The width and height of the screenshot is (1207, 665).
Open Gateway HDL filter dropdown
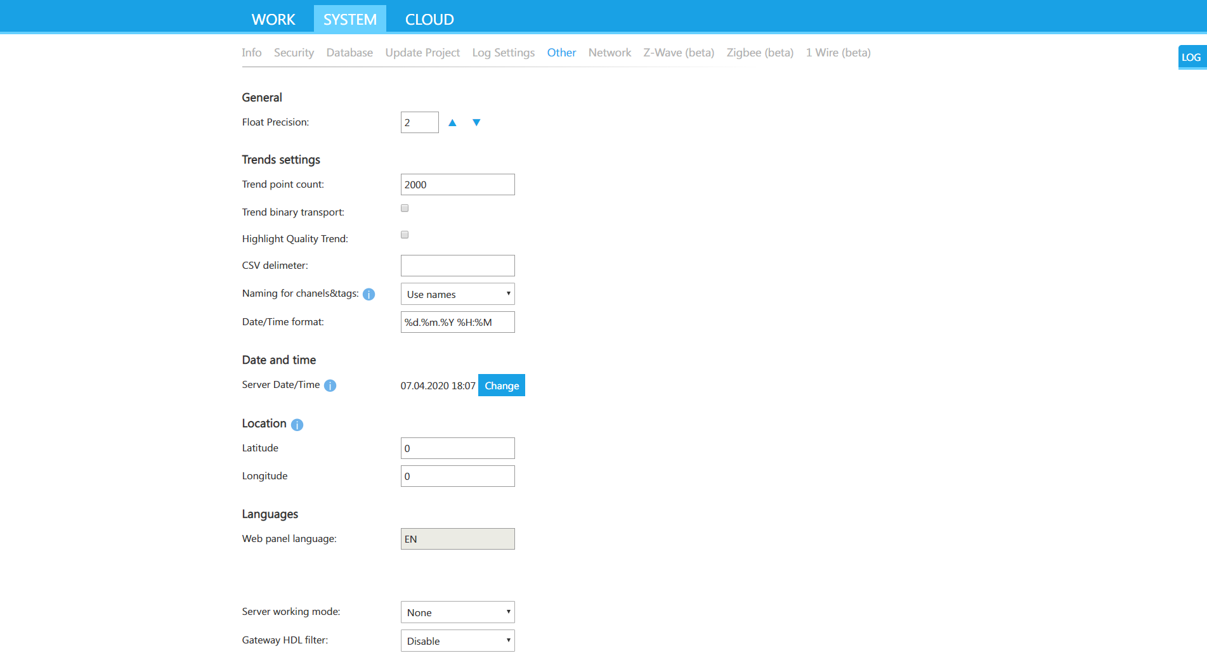[x=457, y=641]
